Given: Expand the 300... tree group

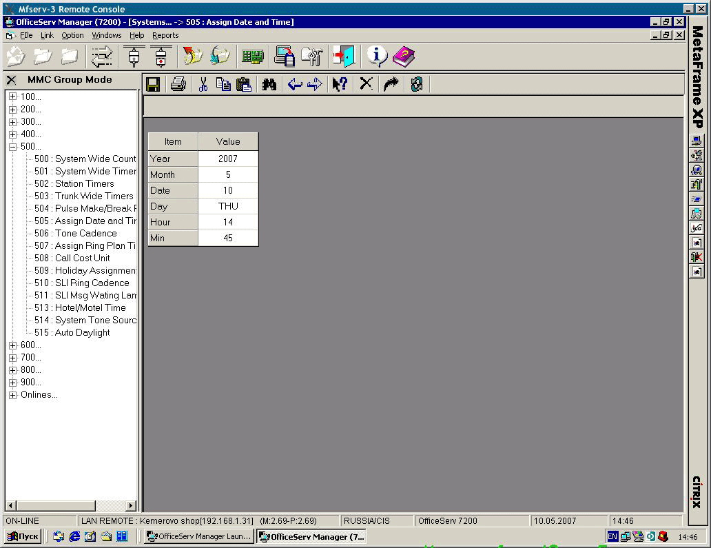Looking at the screenshot, I should 12,121.
